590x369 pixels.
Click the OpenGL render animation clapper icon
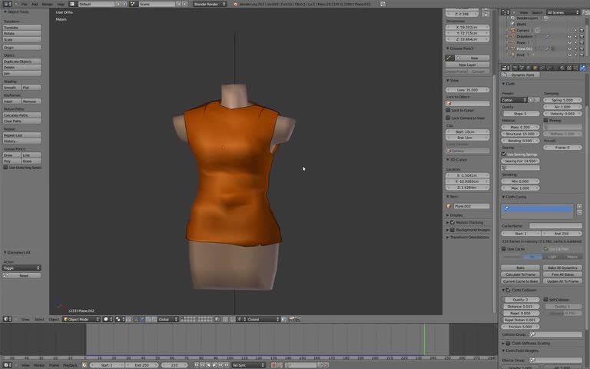(x=297, y=319)
